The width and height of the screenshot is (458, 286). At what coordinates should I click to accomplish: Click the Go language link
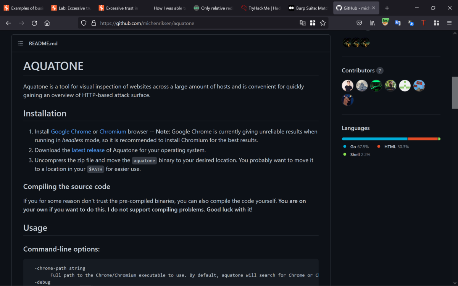pos(356,147)
